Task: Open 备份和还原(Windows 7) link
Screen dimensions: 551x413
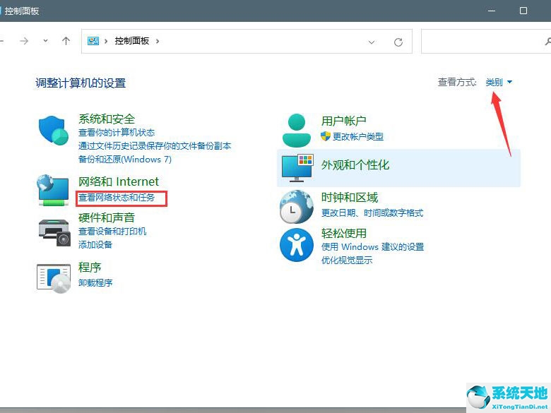Action: click(125, 159)
